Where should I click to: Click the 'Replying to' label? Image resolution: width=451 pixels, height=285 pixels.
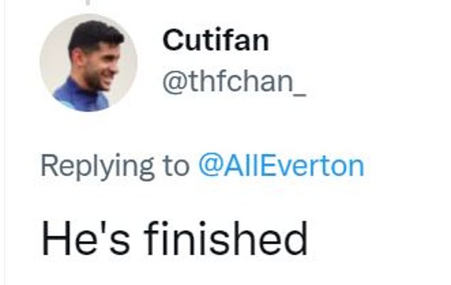point(115,167)
